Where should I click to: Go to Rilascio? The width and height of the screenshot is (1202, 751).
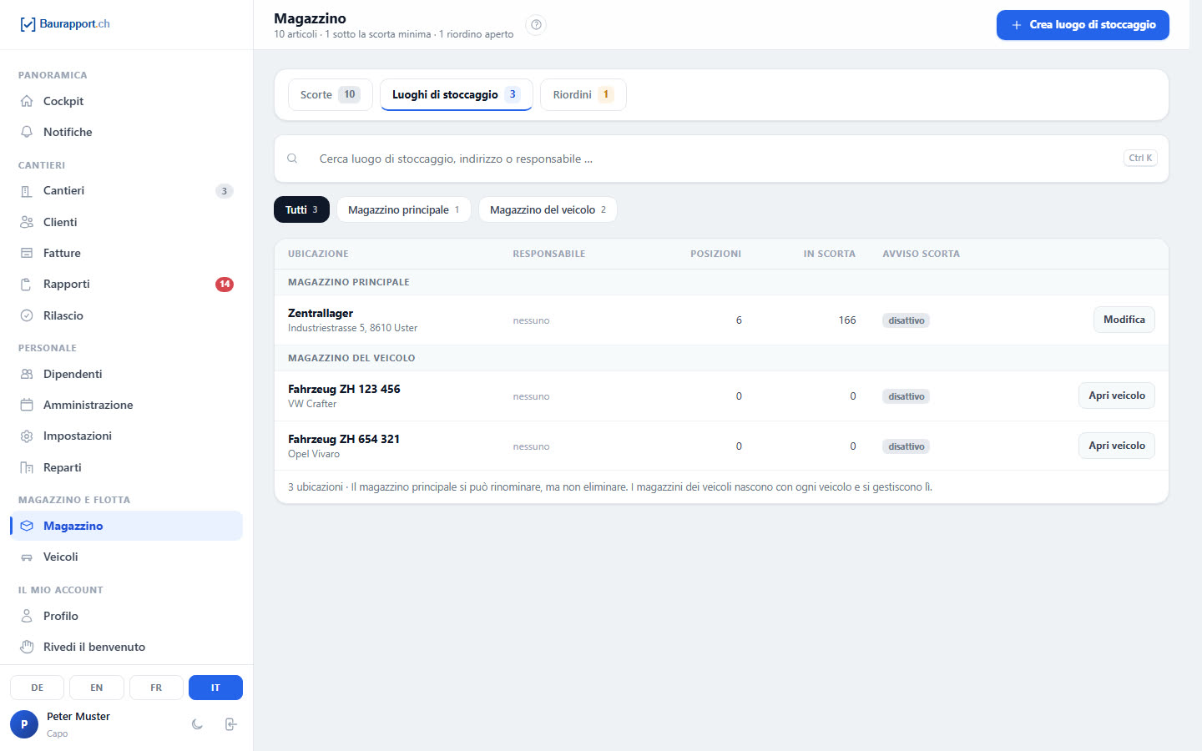pos(126,315)
